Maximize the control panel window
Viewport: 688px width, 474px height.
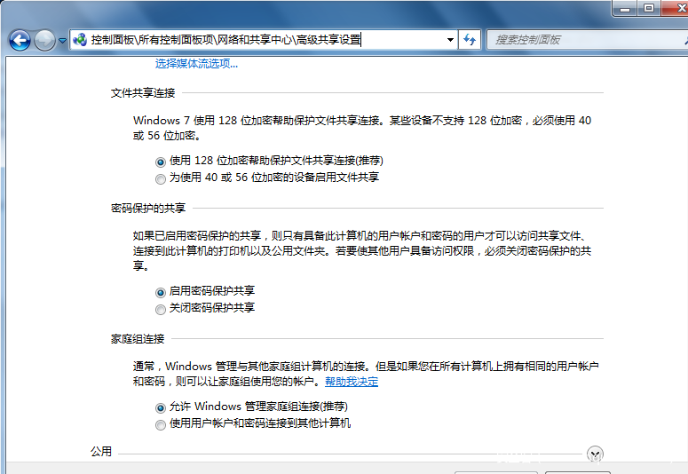pos(649,8)
